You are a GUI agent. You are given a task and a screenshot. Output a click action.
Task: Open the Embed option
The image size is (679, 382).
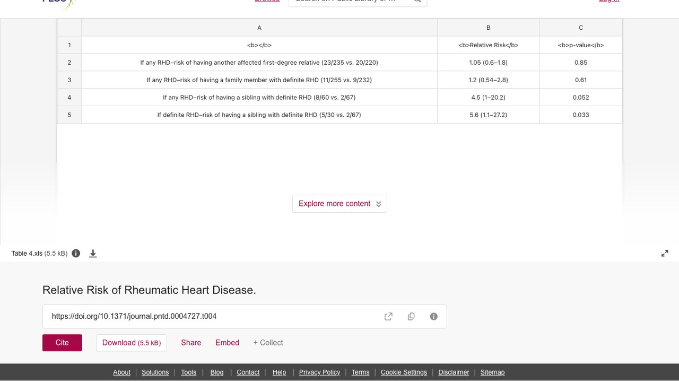tap(227, 343)
